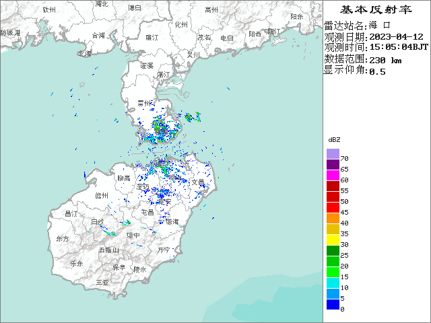
Task: Select the legend swatch labeled 15
Action: 333,272
